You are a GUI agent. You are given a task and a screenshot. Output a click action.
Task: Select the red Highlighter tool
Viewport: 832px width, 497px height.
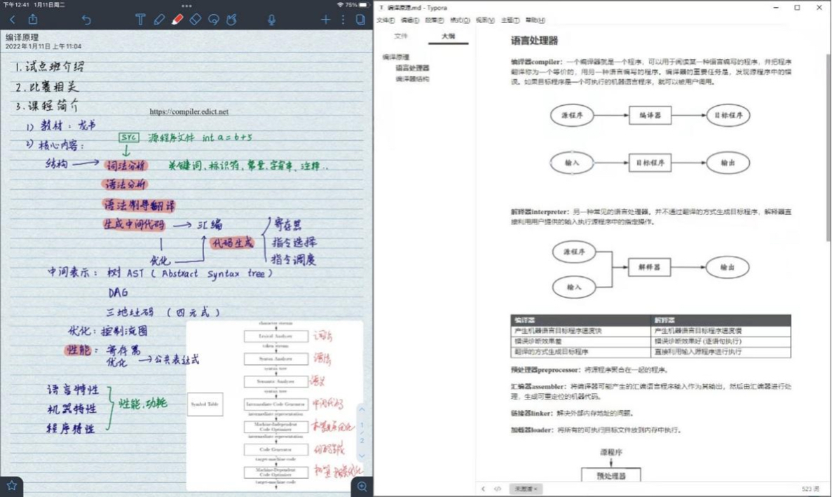pyautogui.click(x=177, y=20)
